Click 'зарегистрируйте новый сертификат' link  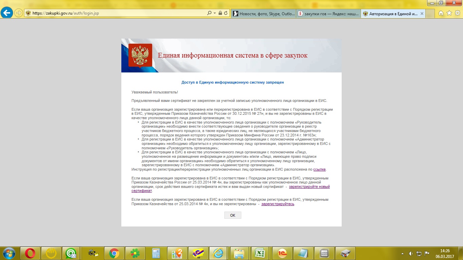pyautogui.click(x=309, y=187)
